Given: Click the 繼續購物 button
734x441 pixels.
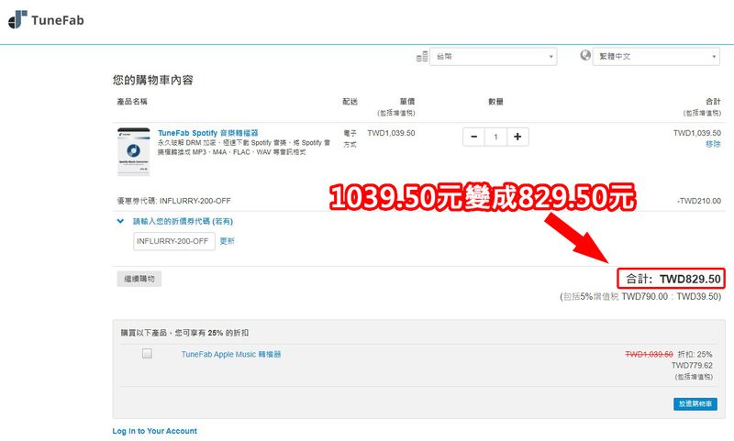Looking at the screenshot, I should 139,279.
